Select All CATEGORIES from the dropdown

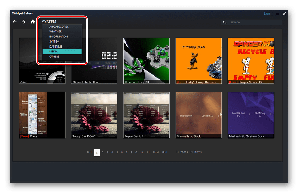coord(59,27)
